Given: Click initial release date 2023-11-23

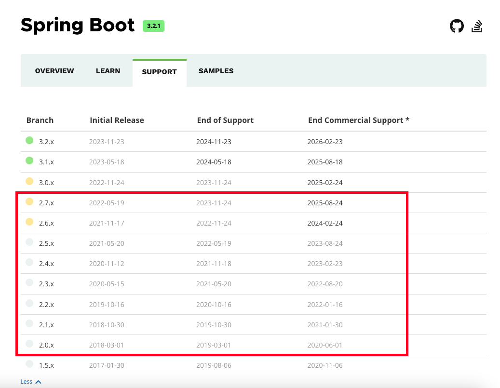Looking at the screenshot, I should [x=107, y=142].
